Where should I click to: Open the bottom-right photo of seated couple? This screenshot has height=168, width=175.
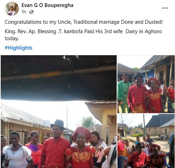[146, 141]
